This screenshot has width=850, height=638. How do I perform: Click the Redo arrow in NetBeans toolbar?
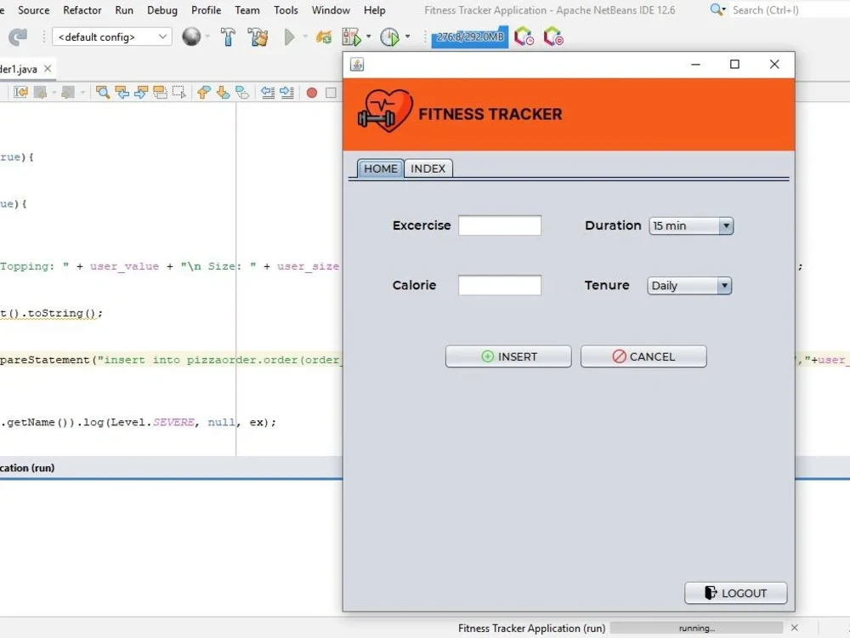pos(17,37)
